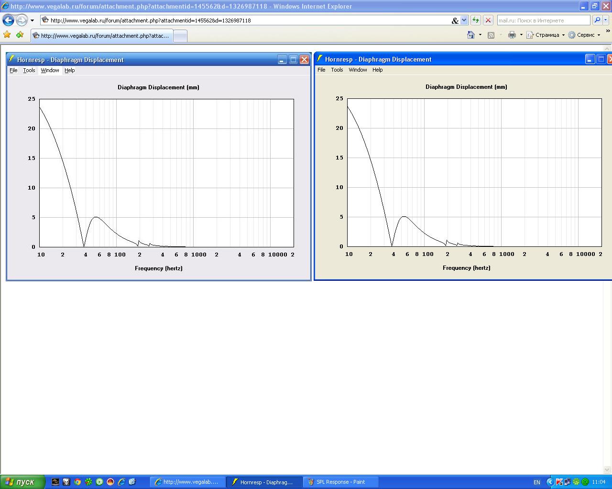Open the Страница page menu
612x489 pixels.
[546, 35]
